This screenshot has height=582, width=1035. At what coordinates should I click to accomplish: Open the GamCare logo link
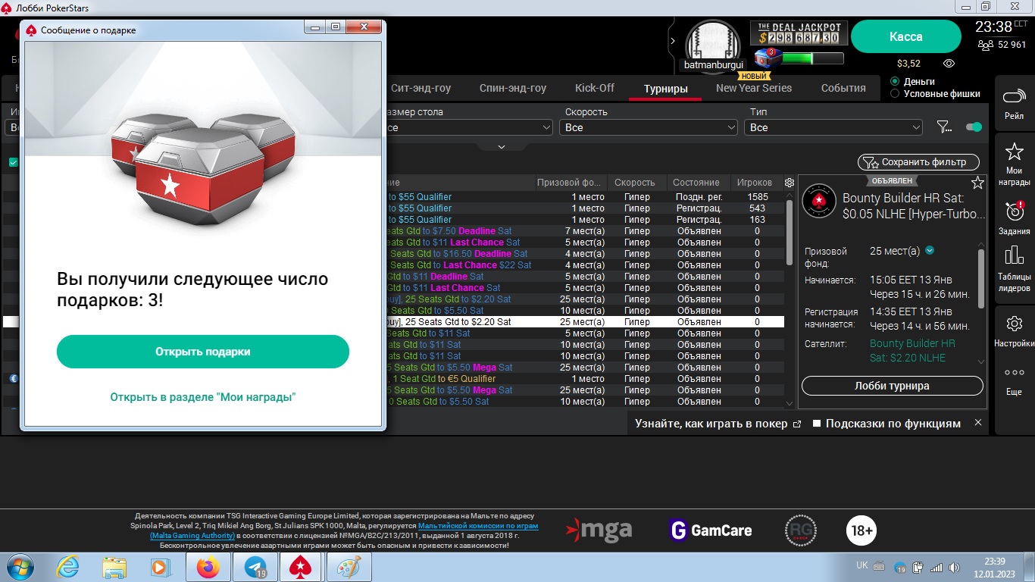coord(711,530)
